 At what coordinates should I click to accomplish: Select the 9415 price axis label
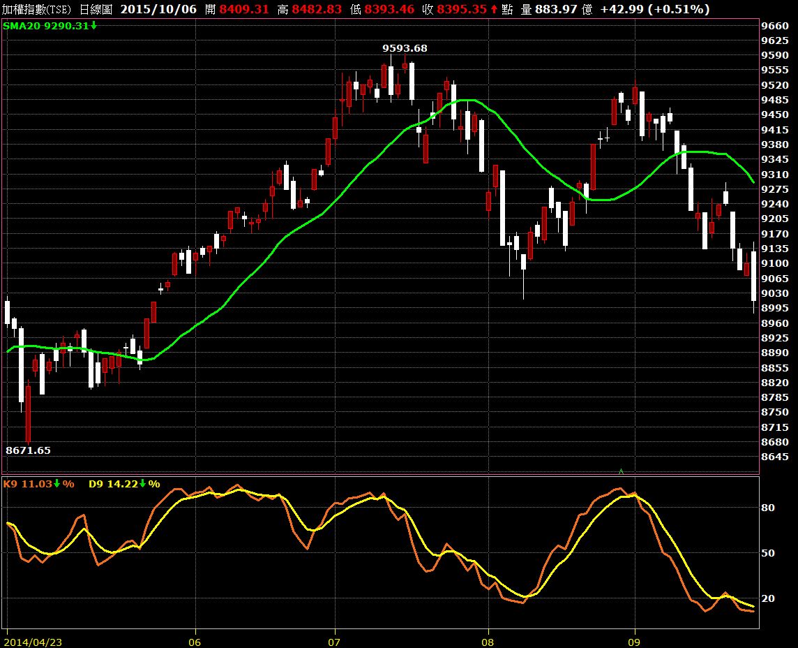pyautogui.click(x=775, y=129)
